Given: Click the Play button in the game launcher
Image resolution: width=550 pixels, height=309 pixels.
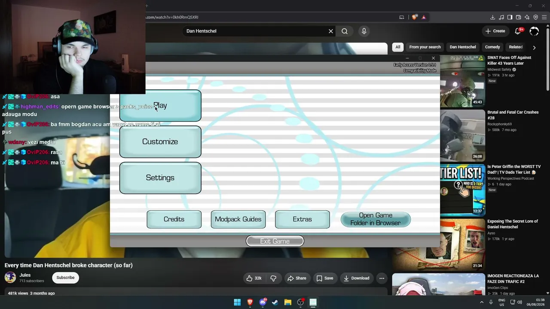Looking at the screenshot, I should pyautogui.click(x=160, y=106).
